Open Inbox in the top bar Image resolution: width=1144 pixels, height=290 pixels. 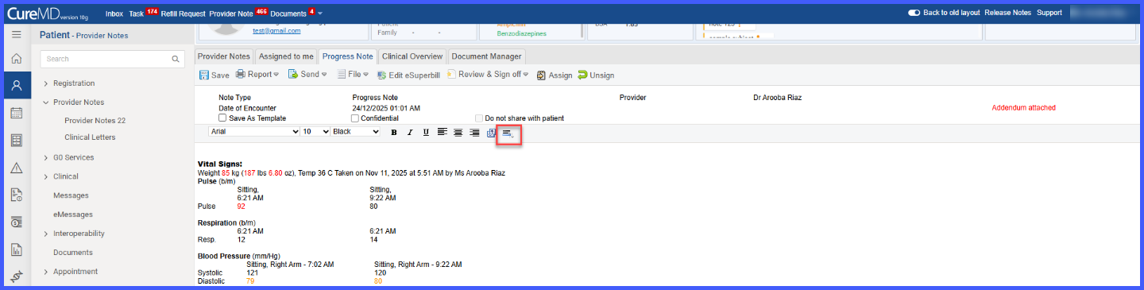(114, 14)
